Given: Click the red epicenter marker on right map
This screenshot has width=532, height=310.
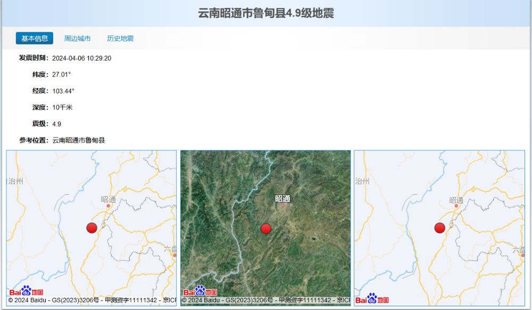Looking at the screenshot, I should coord(439,228).
